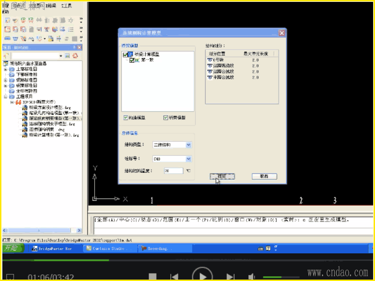The image size is (375, 281).
Task: Toggle the 桥梁计算模型 checkbox
Action: (x=125, y=55)
